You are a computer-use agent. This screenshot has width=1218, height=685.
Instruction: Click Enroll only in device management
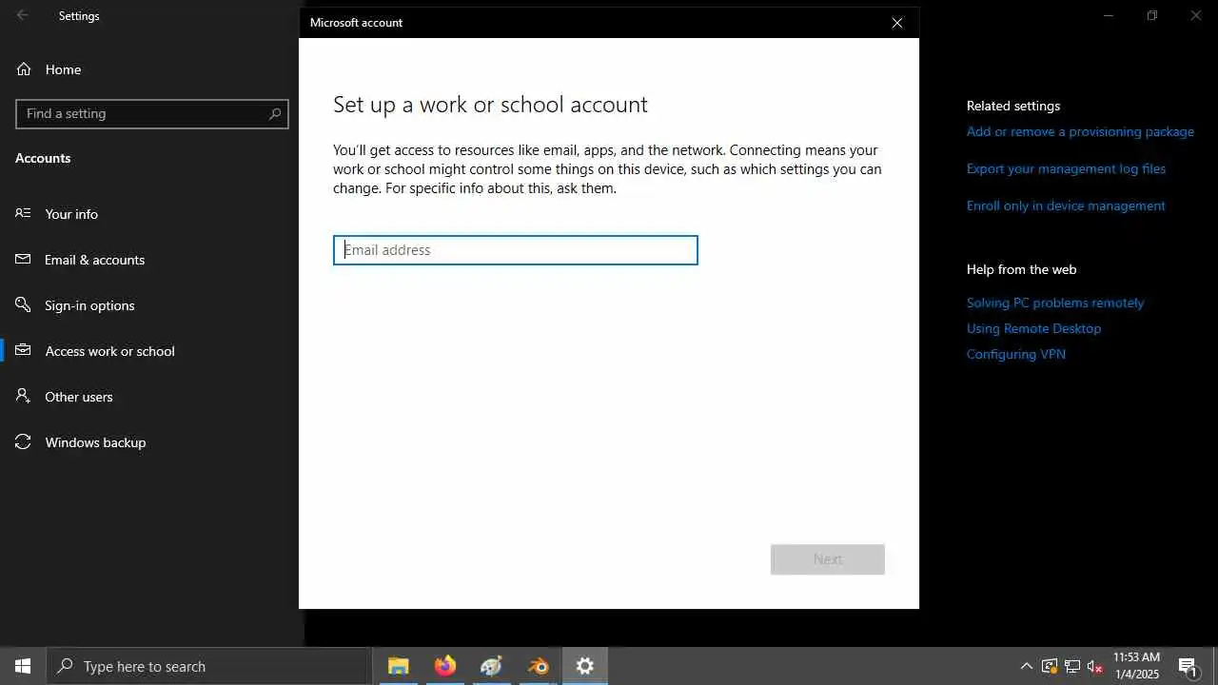click(x=1066, y=205)
